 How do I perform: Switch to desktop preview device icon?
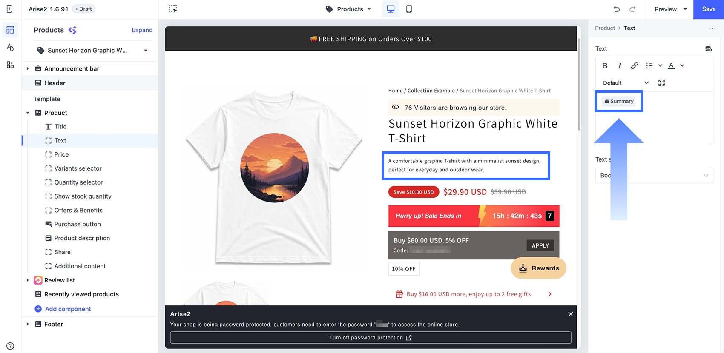[x=391, y=9]
